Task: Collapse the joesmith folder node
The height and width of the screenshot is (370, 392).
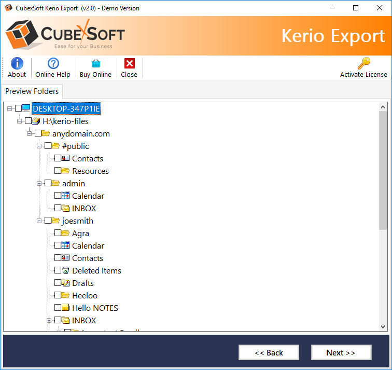Action: tap(39, 221)
